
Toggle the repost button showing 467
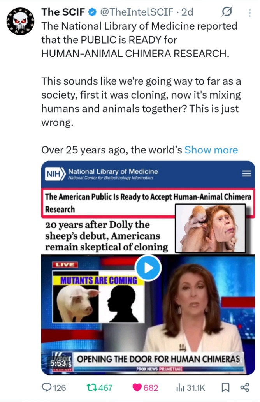(x=100, y=387)
